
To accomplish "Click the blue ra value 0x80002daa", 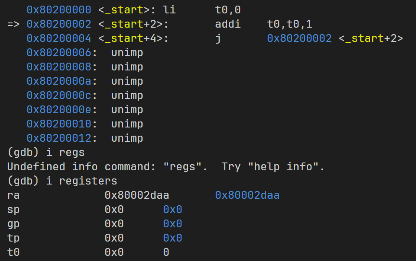I will tap(247, 195).
